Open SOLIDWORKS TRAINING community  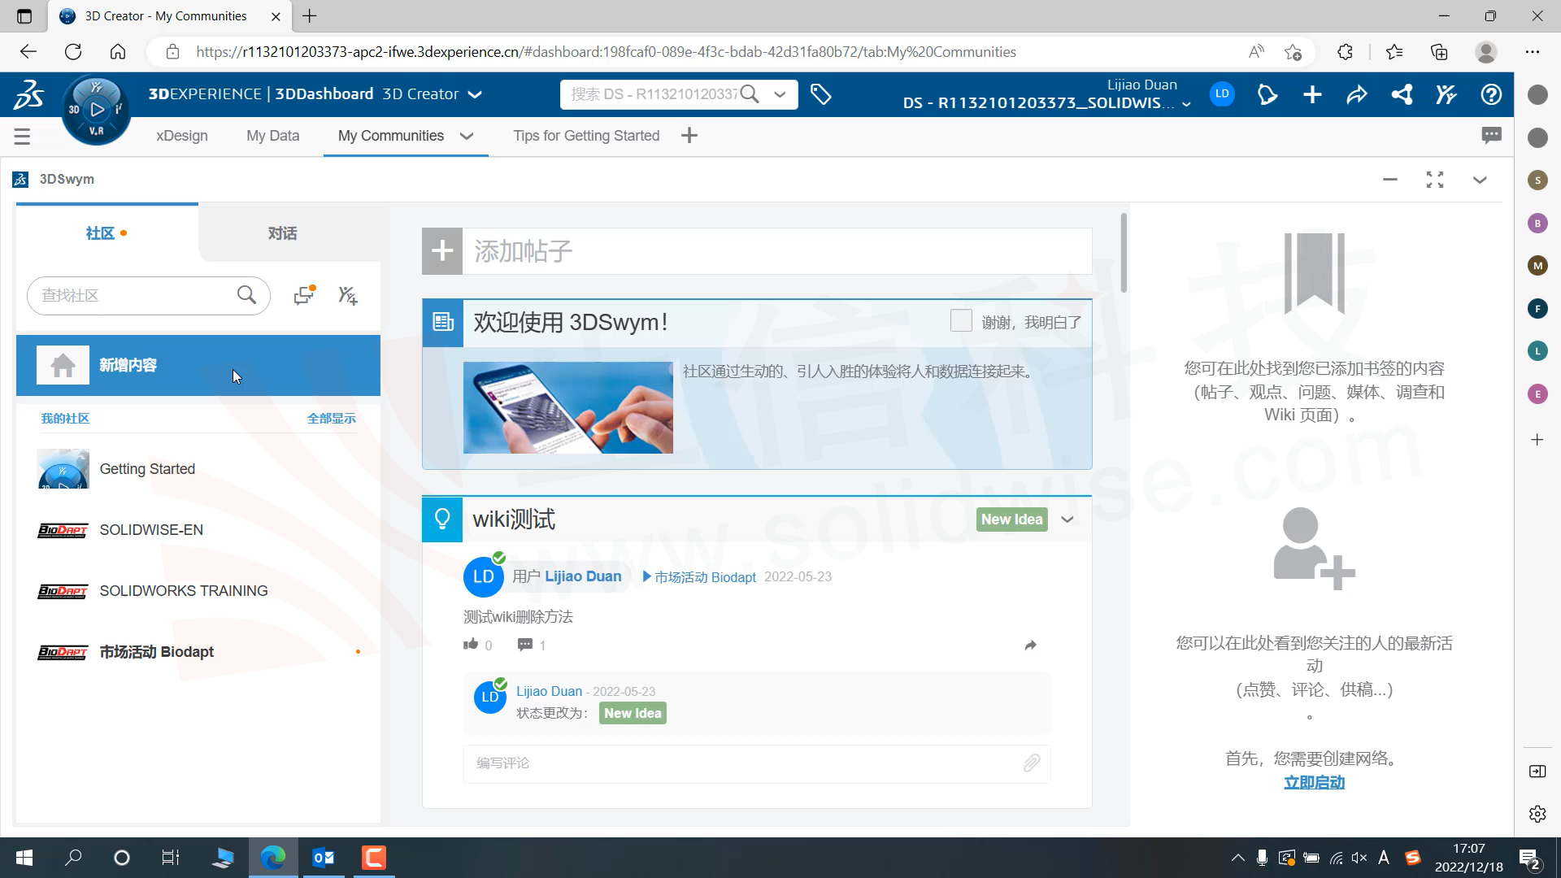[198, 591]
